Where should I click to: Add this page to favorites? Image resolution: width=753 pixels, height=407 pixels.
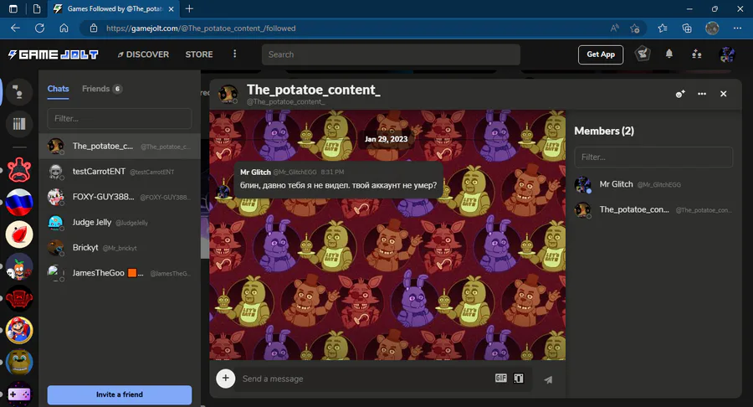click(x=634, y=28)
